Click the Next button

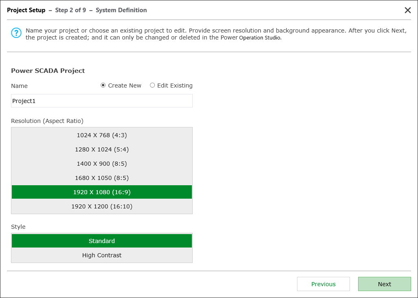[384, 284]
